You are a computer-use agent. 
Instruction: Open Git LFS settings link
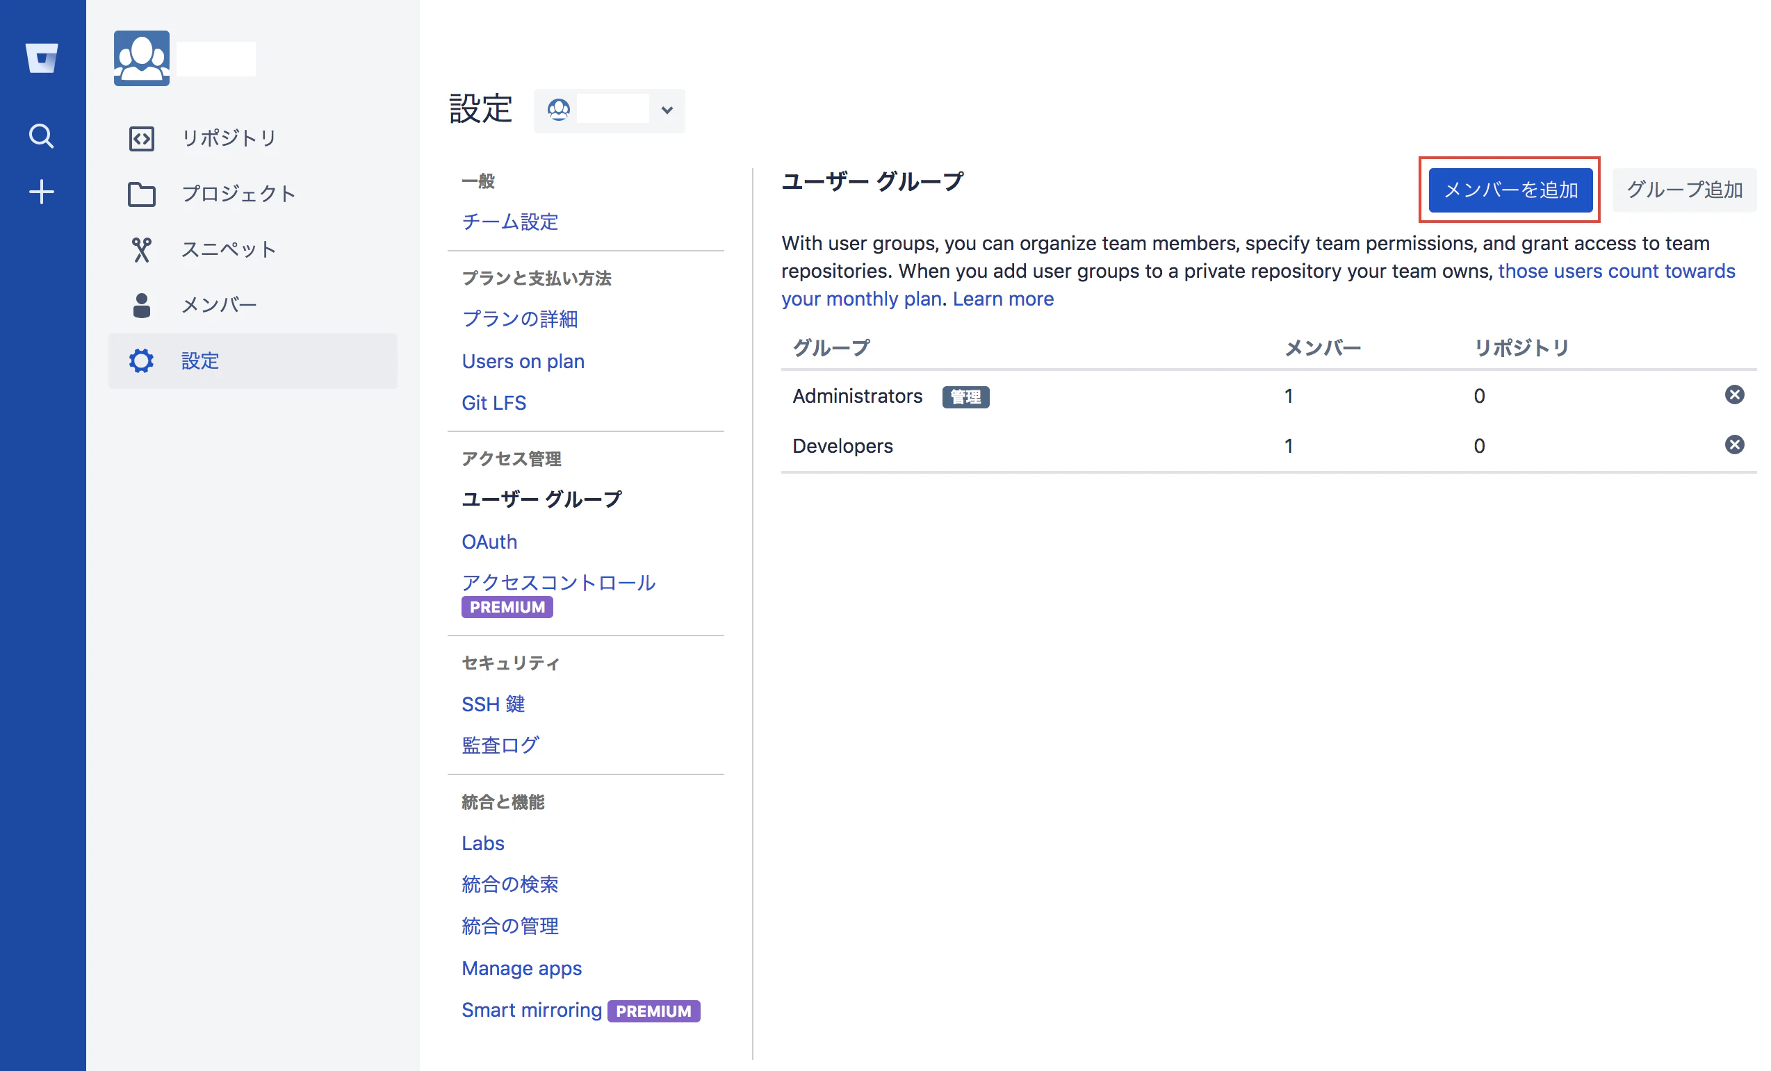tap(493, 402)
